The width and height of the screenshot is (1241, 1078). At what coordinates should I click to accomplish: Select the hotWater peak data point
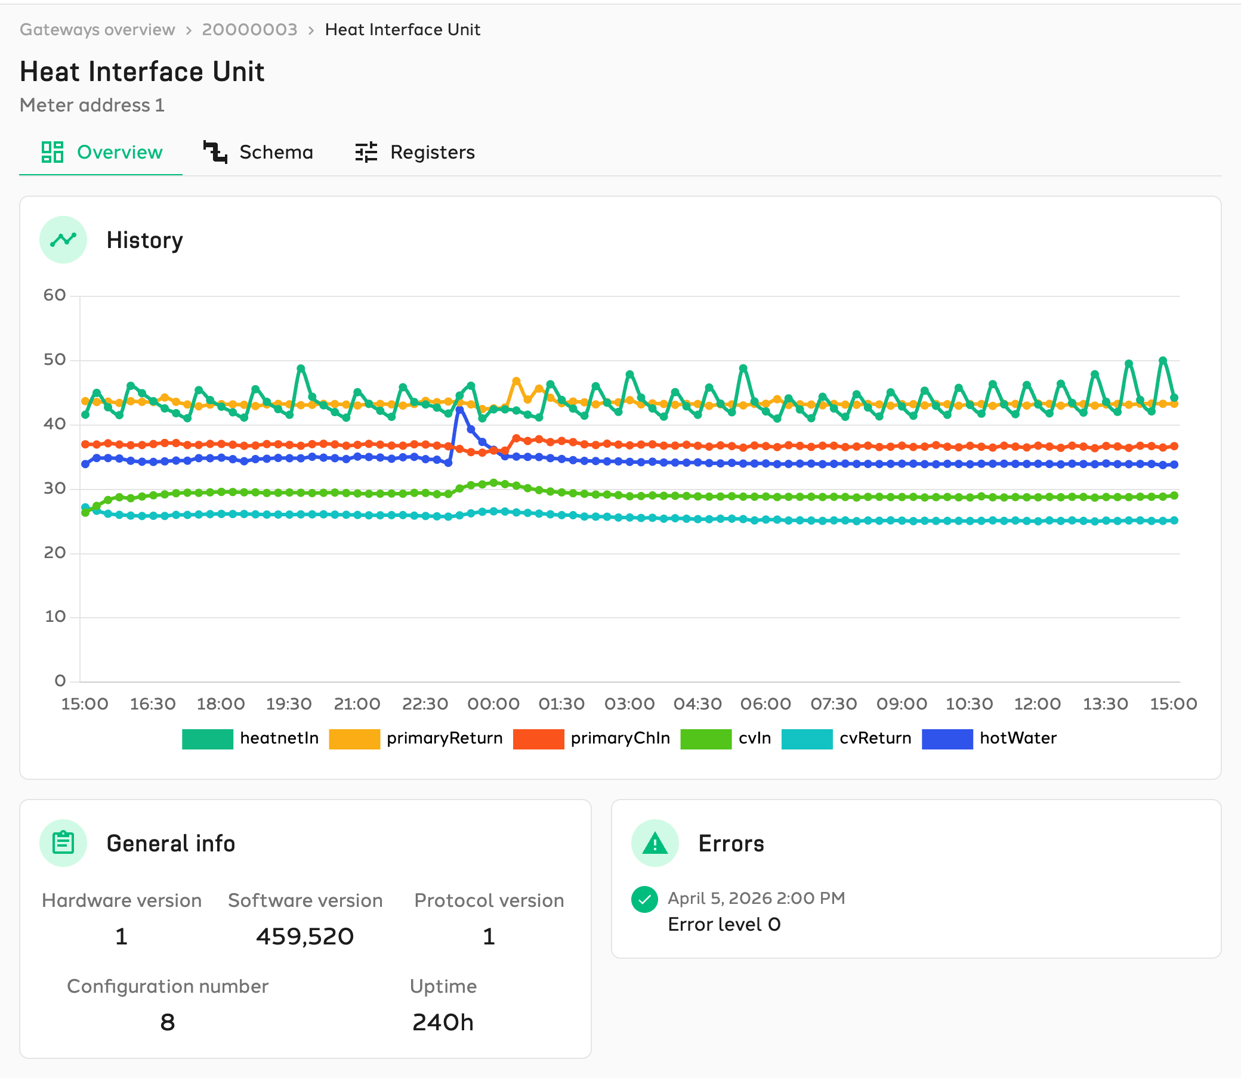460,409
